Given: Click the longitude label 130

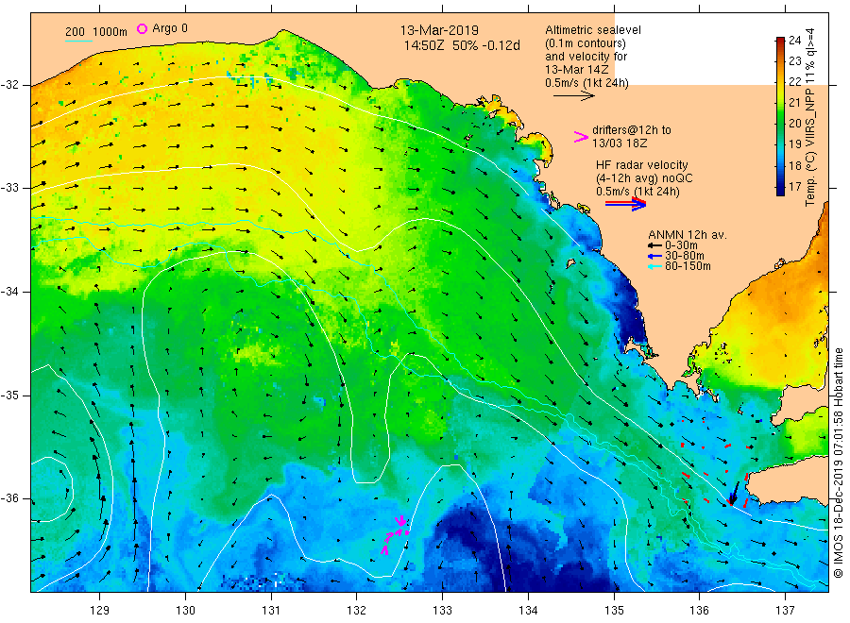Looking at the screenshot, I should pyautogui.click(x=185, y=611).
